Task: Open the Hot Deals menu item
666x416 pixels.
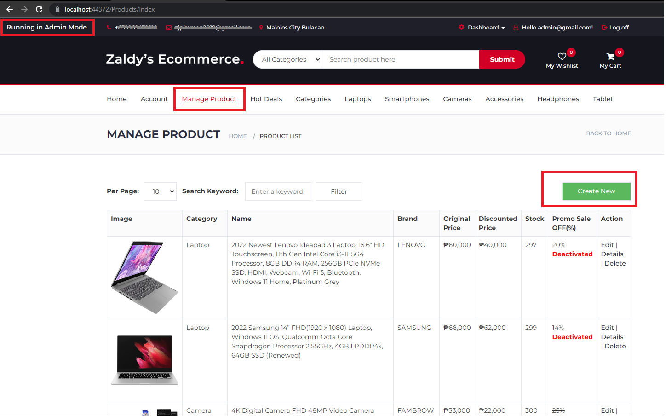Action: (266, 99)
